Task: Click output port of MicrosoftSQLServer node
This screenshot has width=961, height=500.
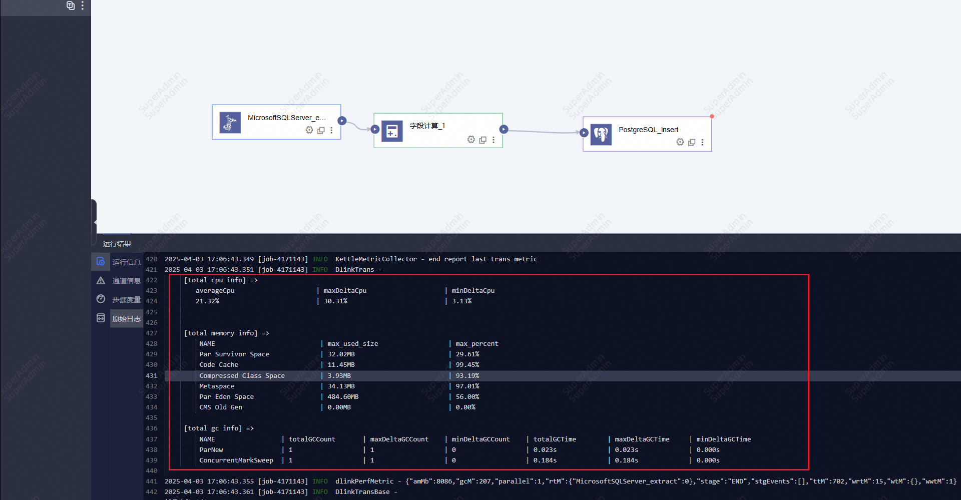Action: click(342, 121)
